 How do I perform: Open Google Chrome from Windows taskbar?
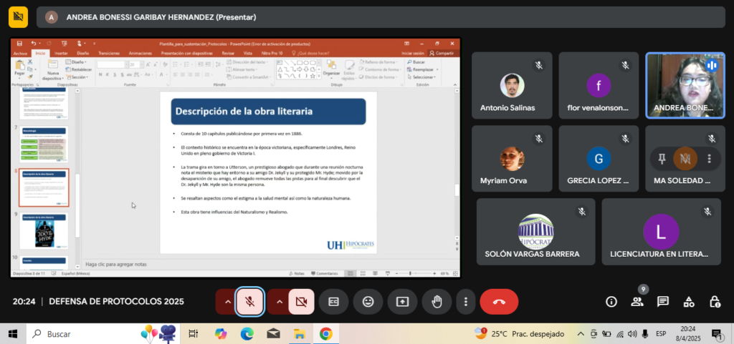tap(325, 333)
